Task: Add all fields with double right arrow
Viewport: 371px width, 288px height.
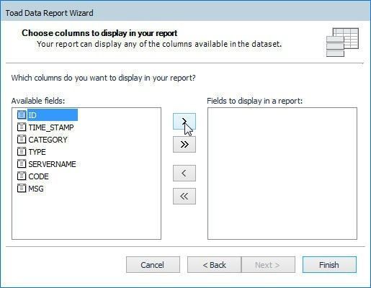Action: [184, 145]
